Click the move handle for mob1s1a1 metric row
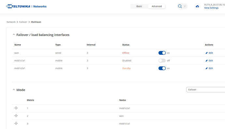The height and width of the screenshot is (129, 225). point(16,123)
